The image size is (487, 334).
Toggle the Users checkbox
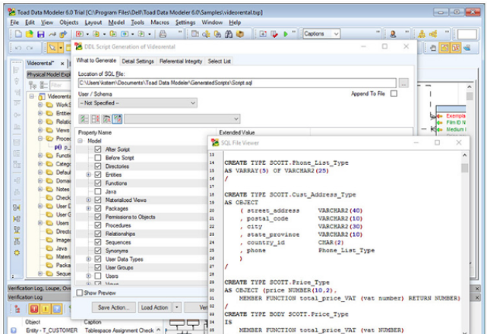coord(98,276)
